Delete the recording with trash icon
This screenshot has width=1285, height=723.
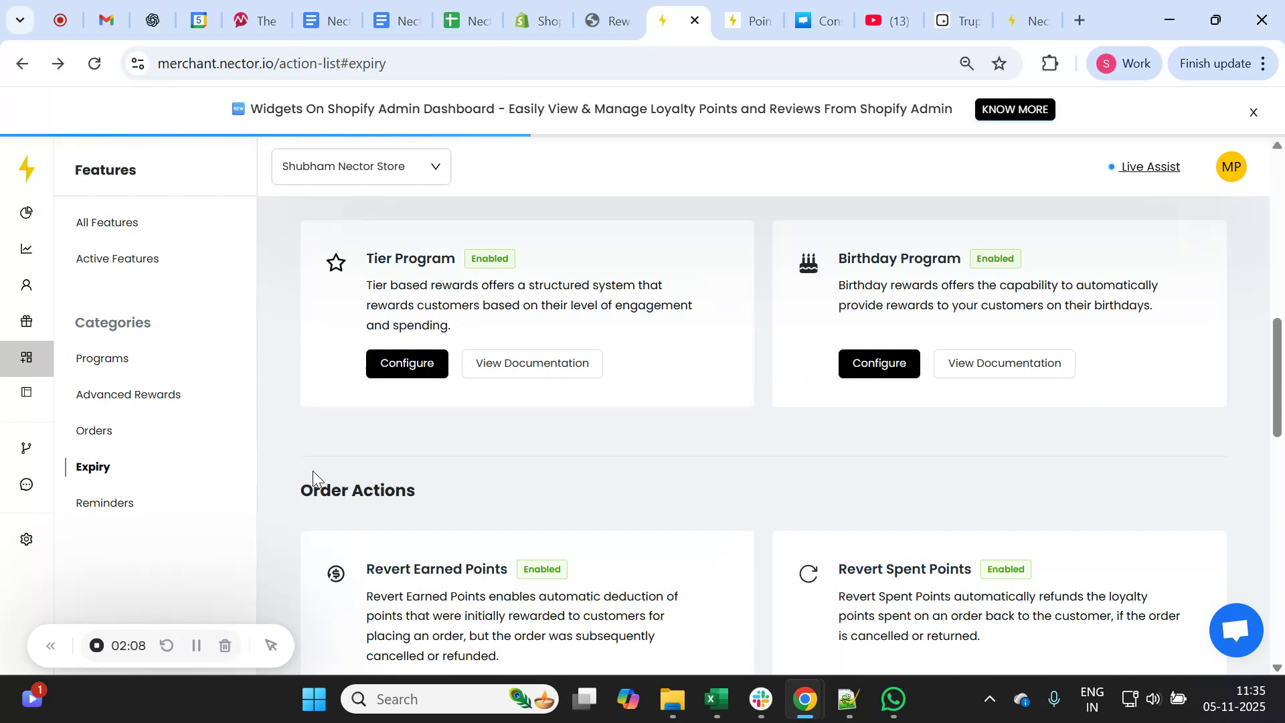(x=226, y=646)
